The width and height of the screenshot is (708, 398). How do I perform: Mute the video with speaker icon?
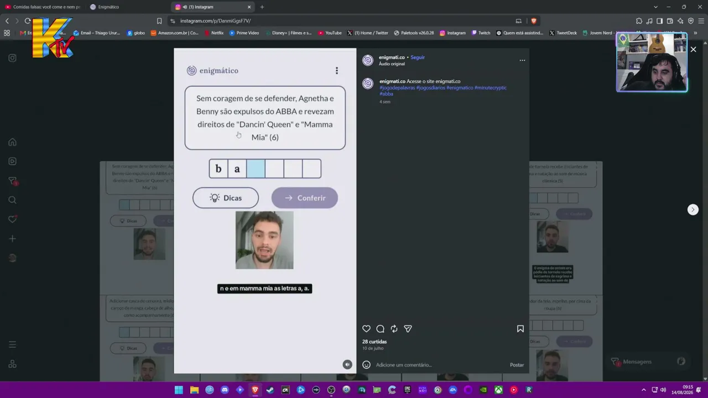coord(347,364)
